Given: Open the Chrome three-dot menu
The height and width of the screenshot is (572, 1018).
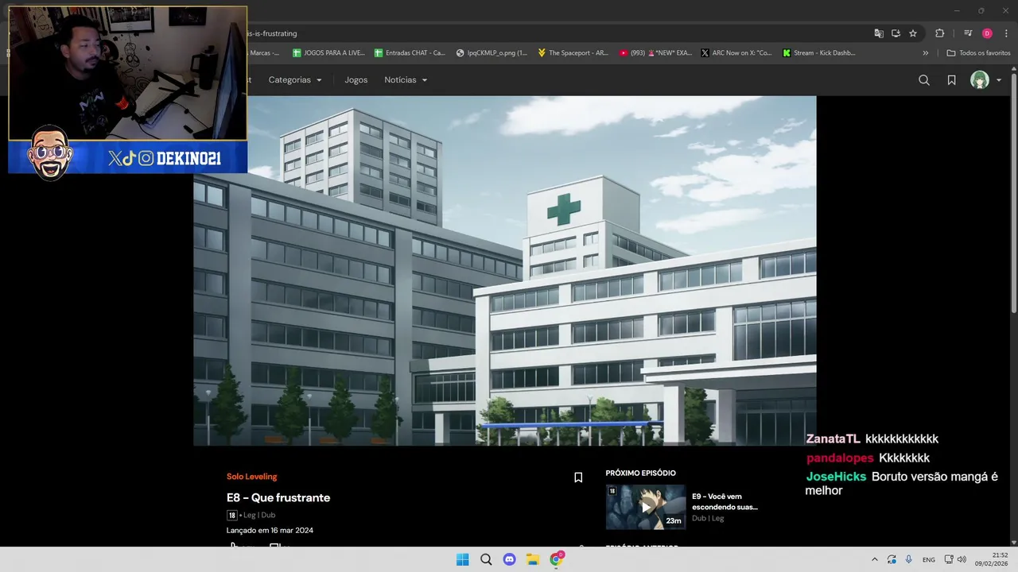Looking at the screenshot, I should point(1006,33).
